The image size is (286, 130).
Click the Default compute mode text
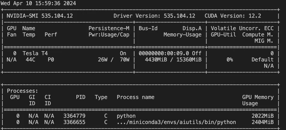pos(262,60)
